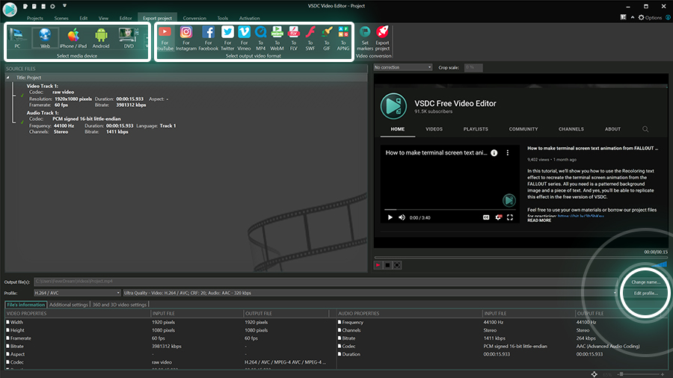Image resolution: width=673 pixels, height=378 pixels.
Task: Open the No correction dropdown
Action: tap(402, 67)
